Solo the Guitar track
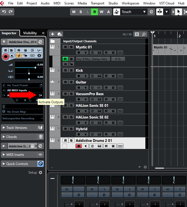 pos(71,82)
